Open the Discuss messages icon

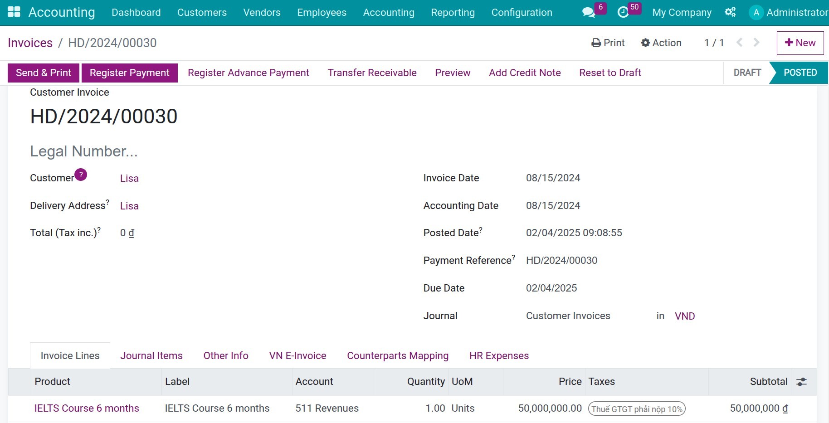pos(588,12)
